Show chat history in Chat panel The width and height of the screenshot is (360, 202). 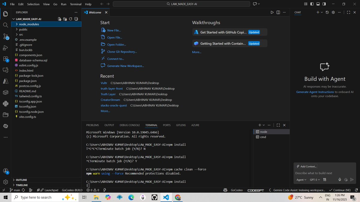point(327,12)
